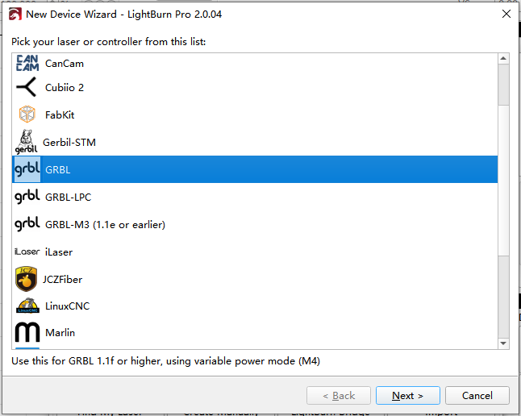Click the LightBurn app icon in title bar

click(15, 15)
